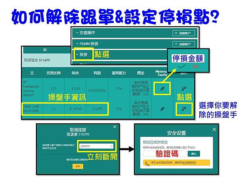Open the 自动语音呼叫 link
The width and height of the screenshot is (242, 177).
point(189,162)
